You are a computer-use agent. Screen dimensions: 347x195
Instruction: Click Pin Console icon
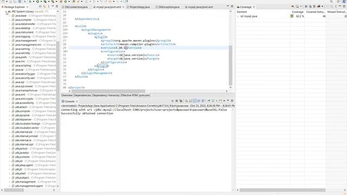209,101
